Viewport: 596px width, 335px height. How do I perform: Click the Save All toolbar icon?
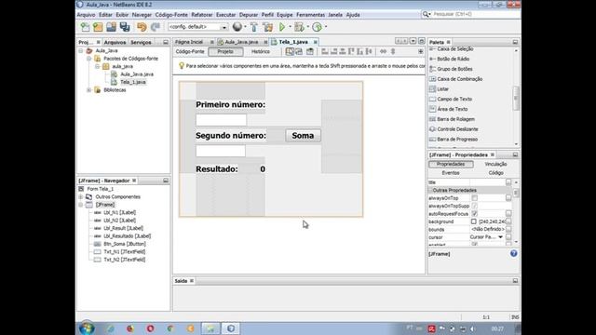coord(125,27)
